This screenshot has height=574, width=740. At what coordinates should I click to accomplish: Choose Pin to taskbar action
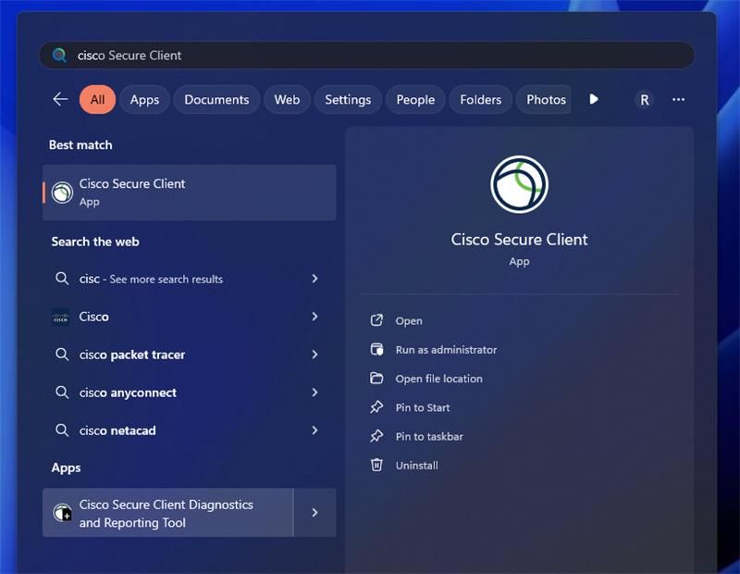click(x=429, y=436)
